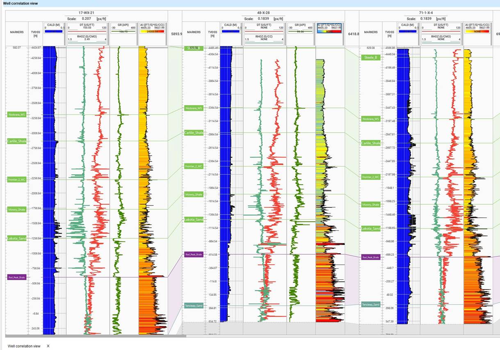Select the highlighted AI track header in 48-X-28

tap(329, 28)
